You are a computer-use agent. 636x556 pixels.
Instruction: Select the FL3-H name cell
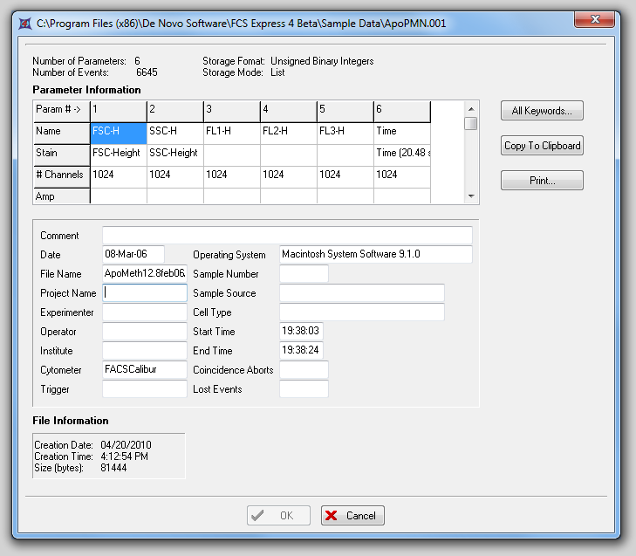[x=345, y=134]
